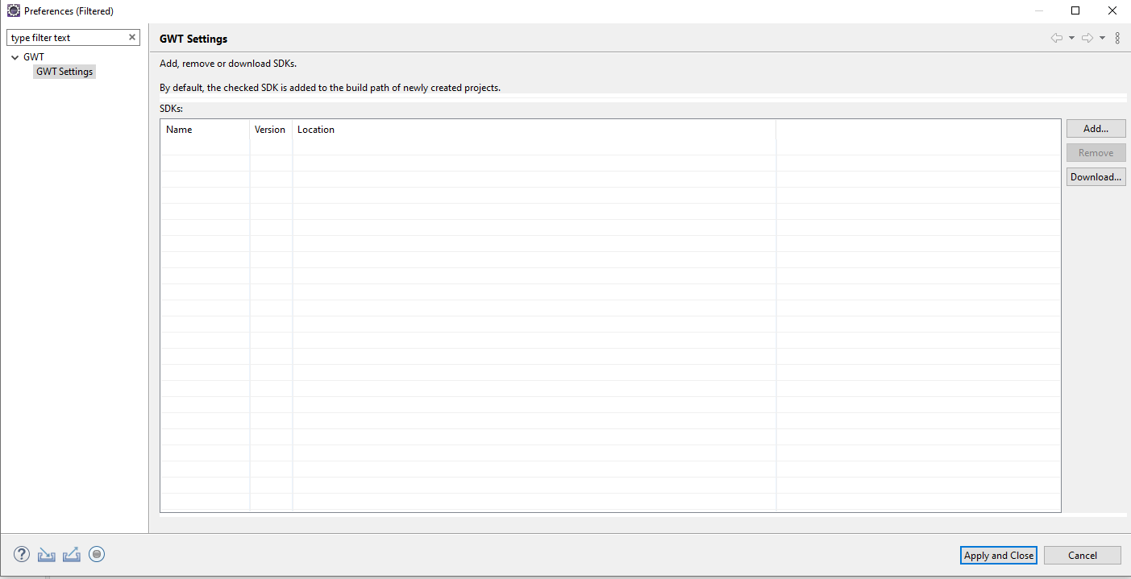The width and height of the screenshot is (1131, 579).
Task: Click the Remove button
Action: pyautogui.click(x=1096, y=153)
